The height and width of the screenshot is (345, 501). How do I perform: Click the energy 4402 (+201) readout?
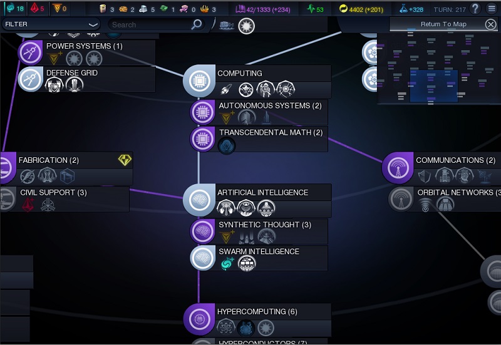pyautogui.click(x=361, y=9)
